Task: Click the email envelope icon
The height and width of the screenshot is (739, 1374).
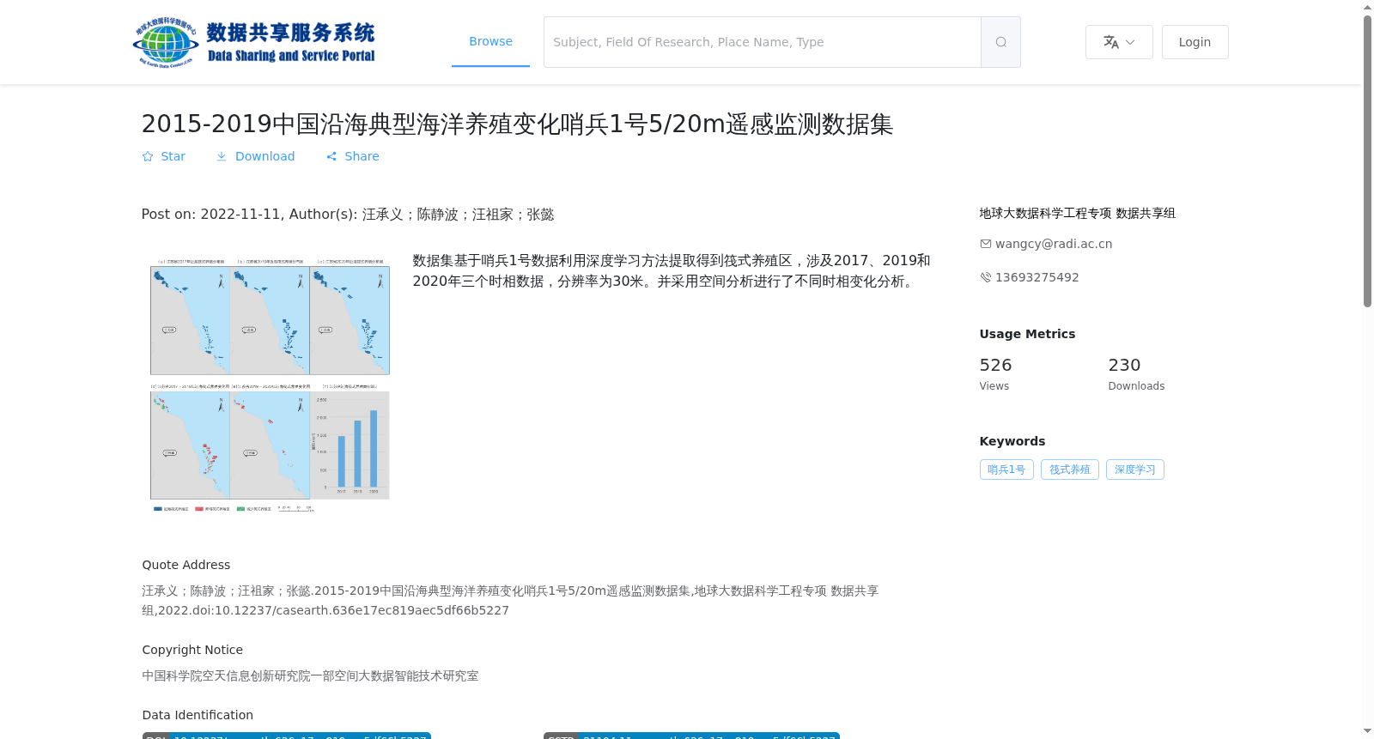Action: pos(986,244)
